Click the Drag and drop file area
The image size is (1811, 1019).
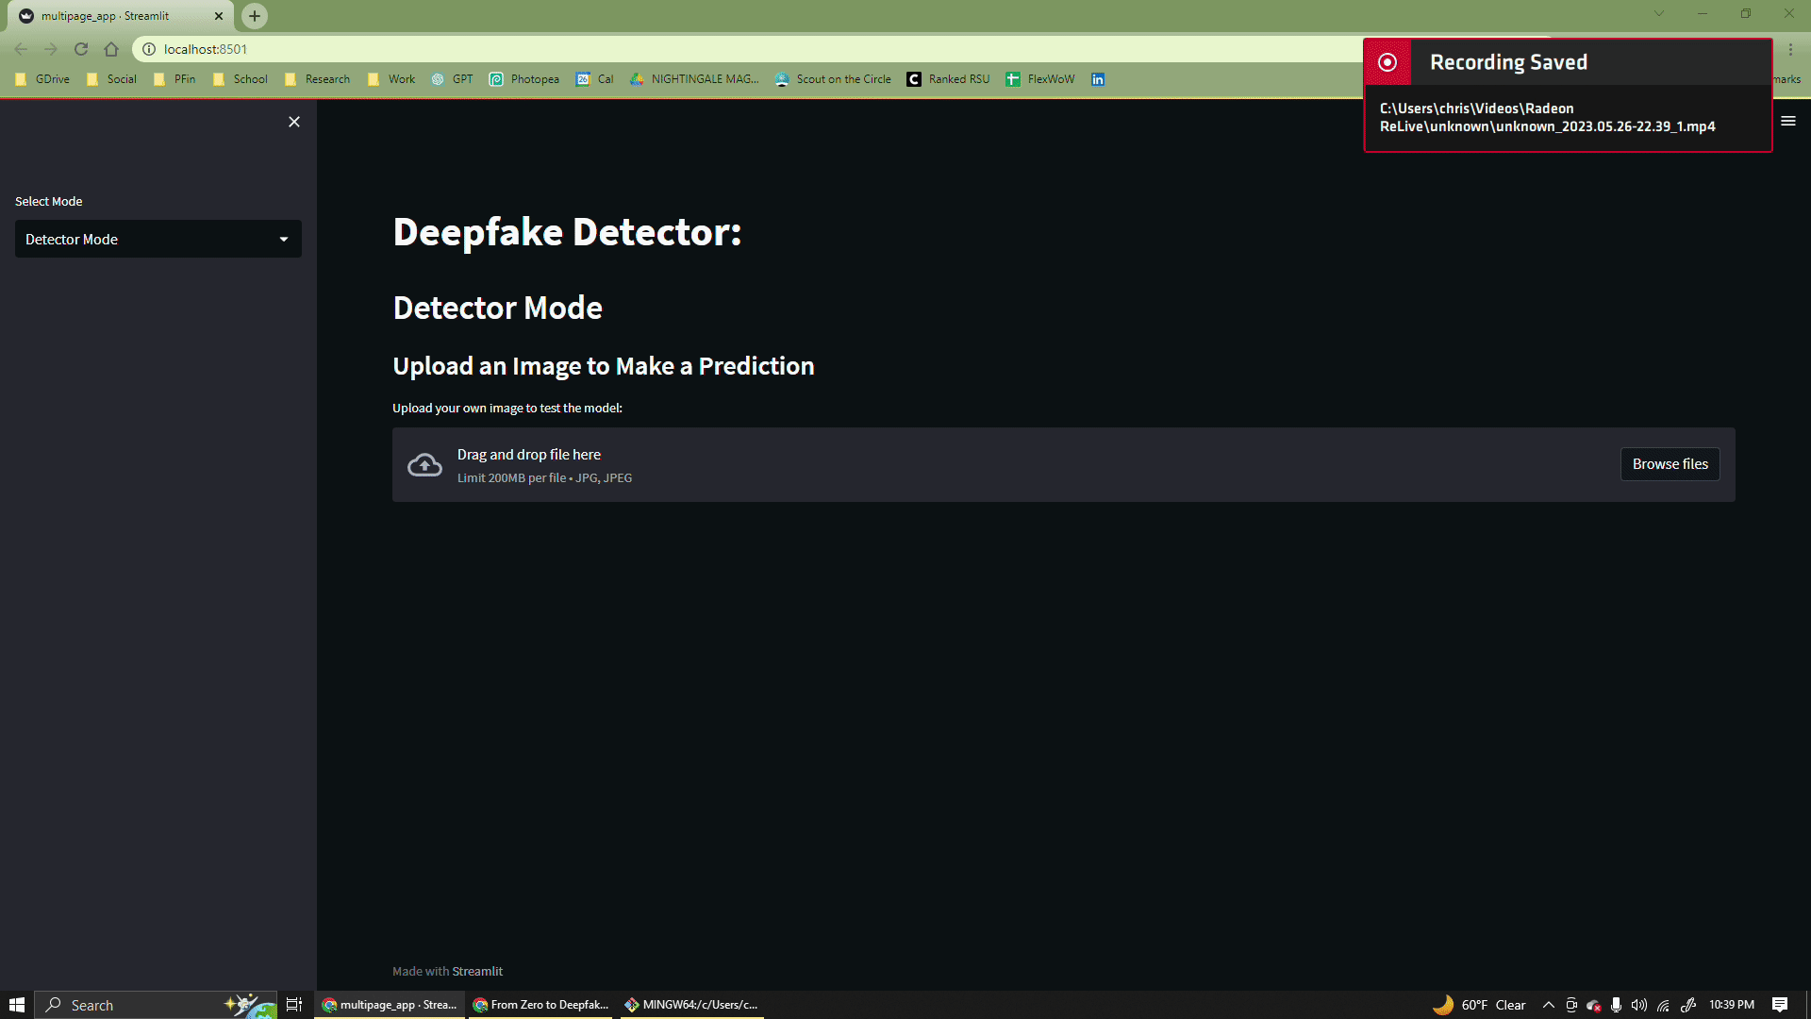(x=1063, y=465)
